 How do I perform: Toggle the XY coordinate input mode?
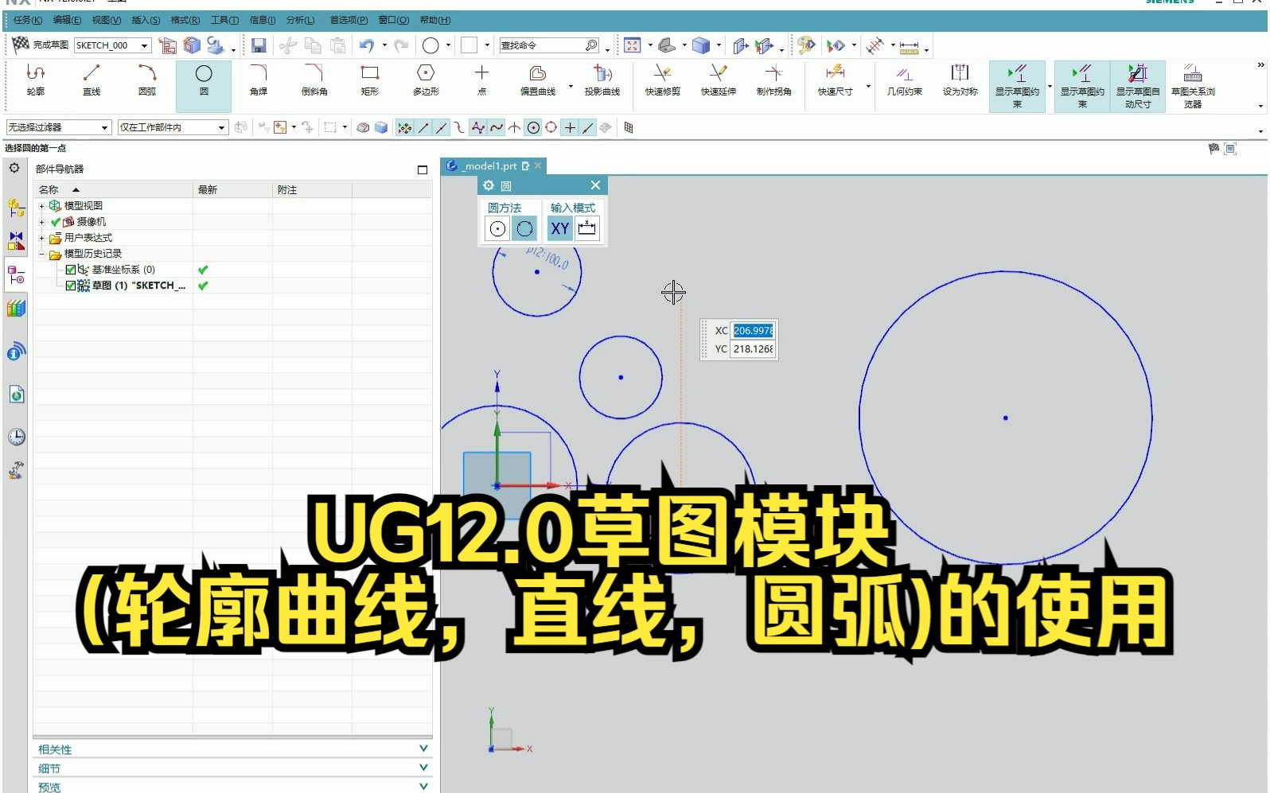pos(559,229)
